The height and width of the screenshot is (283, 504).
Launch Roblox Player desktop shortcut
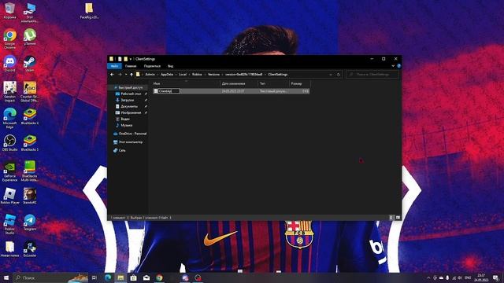click(9, 196)
